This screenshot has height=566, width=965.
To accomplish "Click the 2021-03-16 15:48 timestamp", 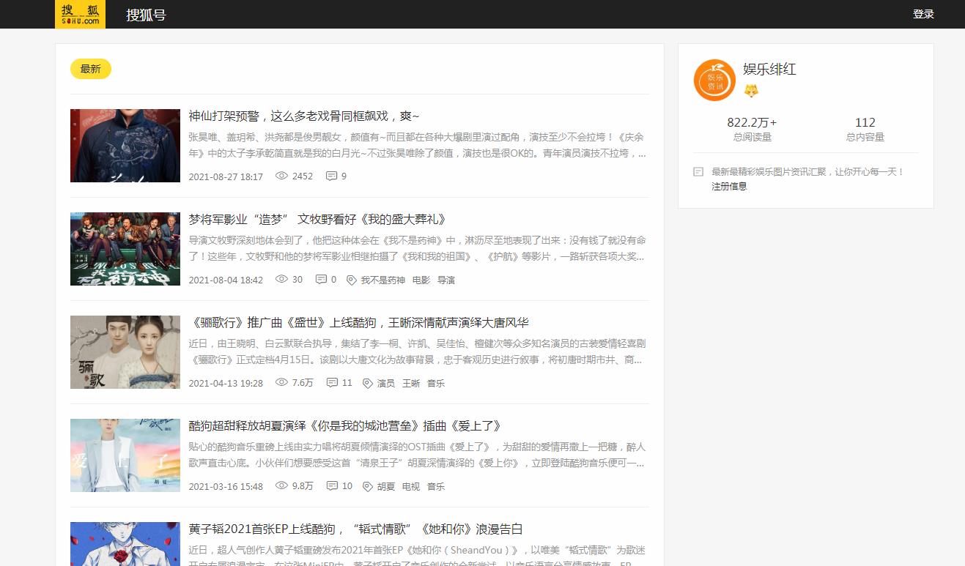I will point(226,486).
